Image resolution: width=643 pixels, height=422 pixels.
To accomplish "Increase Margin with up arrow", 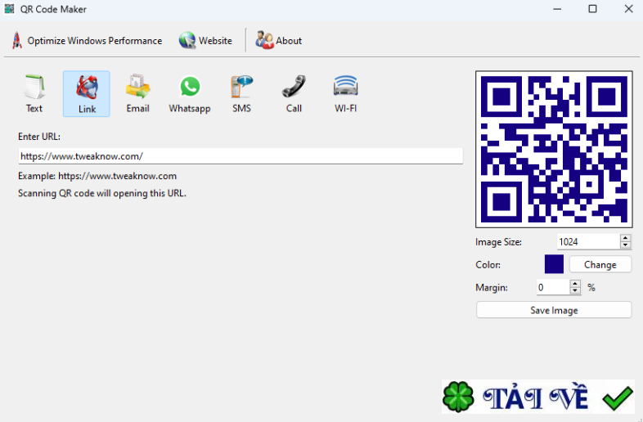I will (575, 284).
